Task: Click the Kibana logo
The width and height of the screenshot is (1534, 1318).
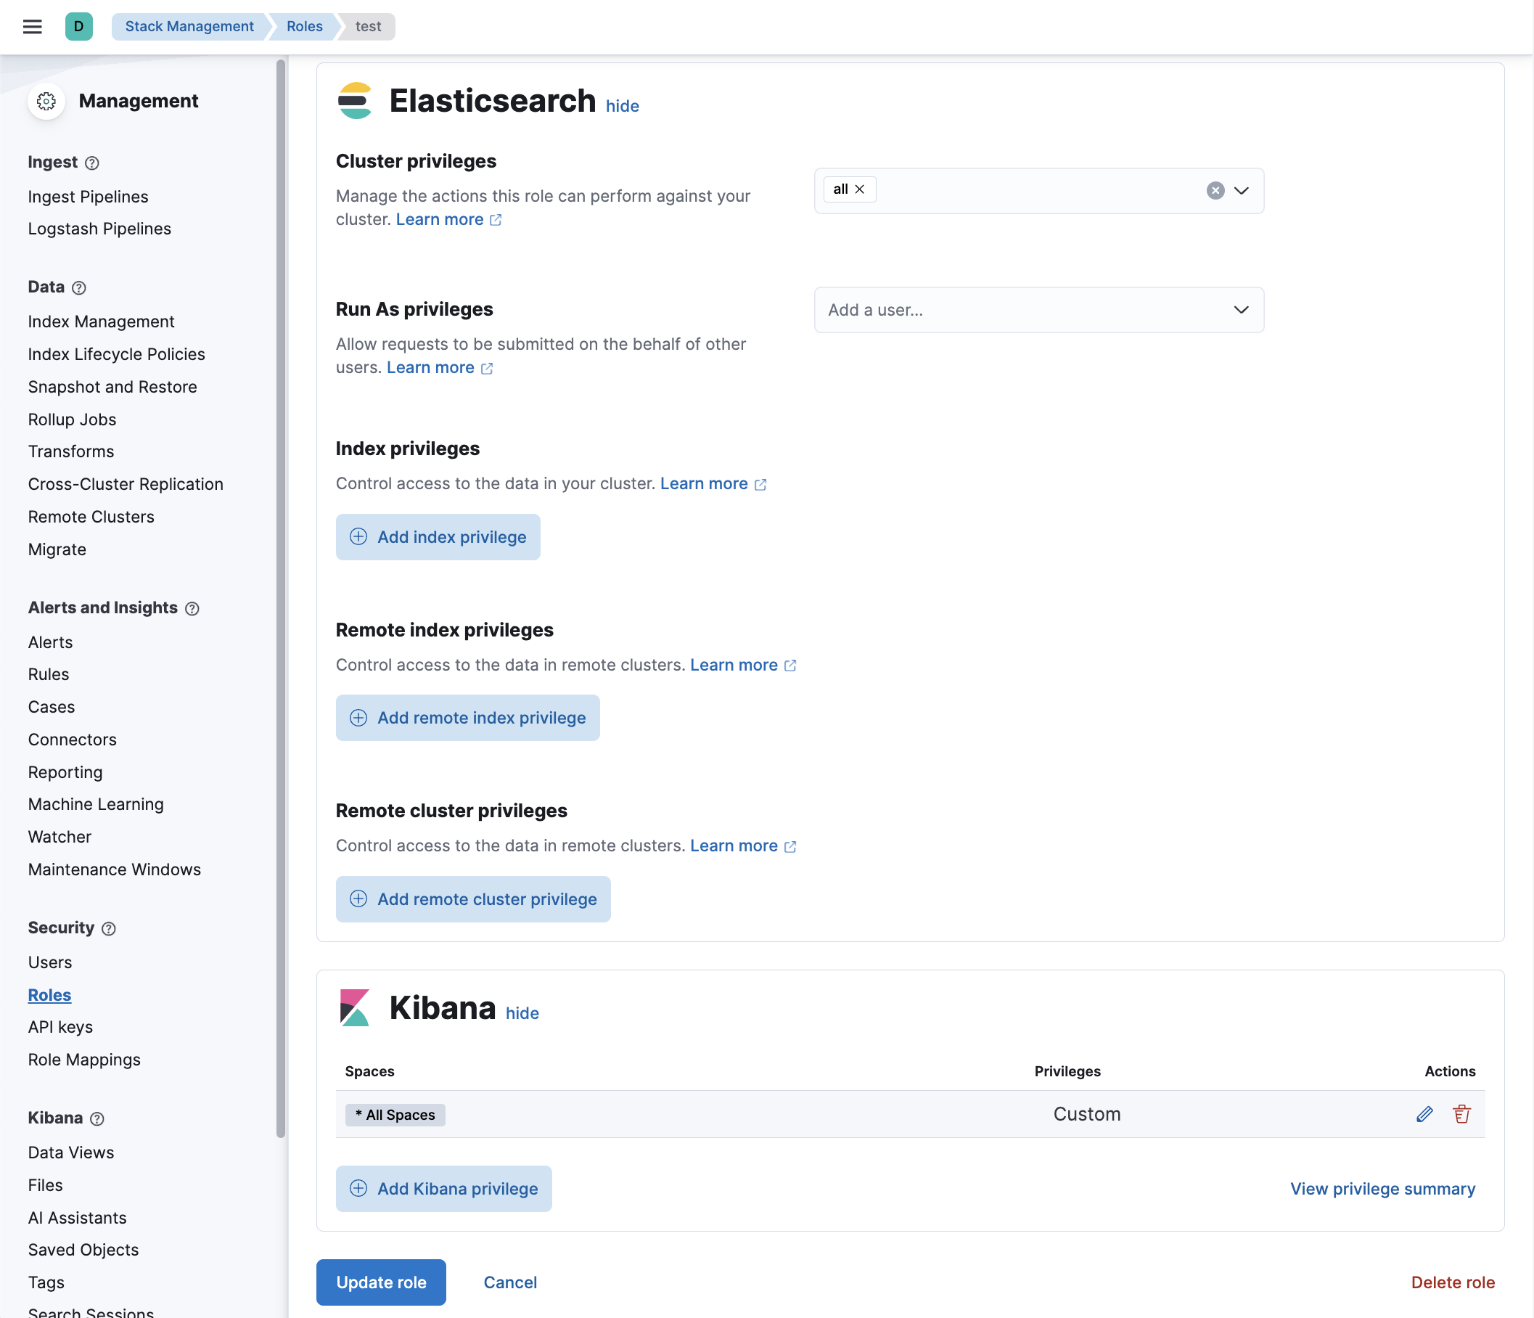Action: (355, 1007)
